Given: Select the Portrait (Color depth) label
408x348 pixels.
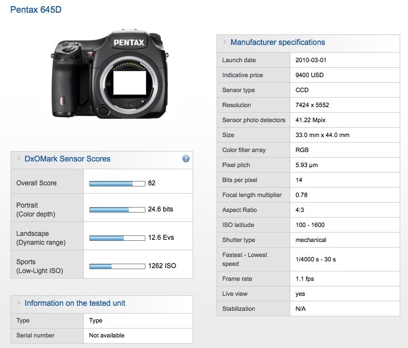Looking at the screenshot, I should [x=36, y=210].
